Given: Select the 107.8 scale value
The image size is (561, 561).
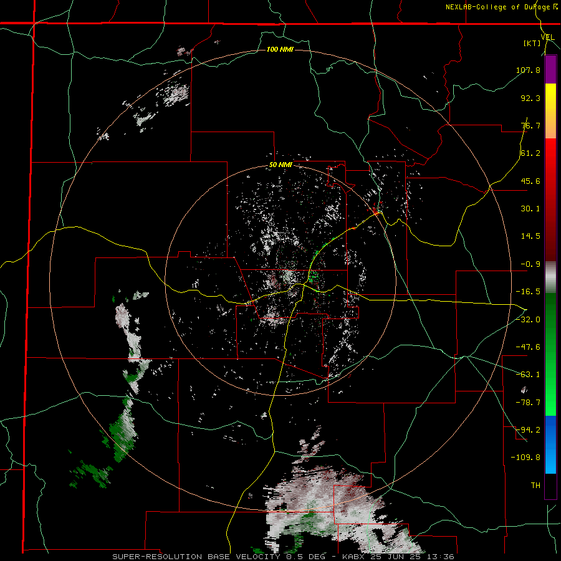Looking at the screenshot, I should pos(528,70).
